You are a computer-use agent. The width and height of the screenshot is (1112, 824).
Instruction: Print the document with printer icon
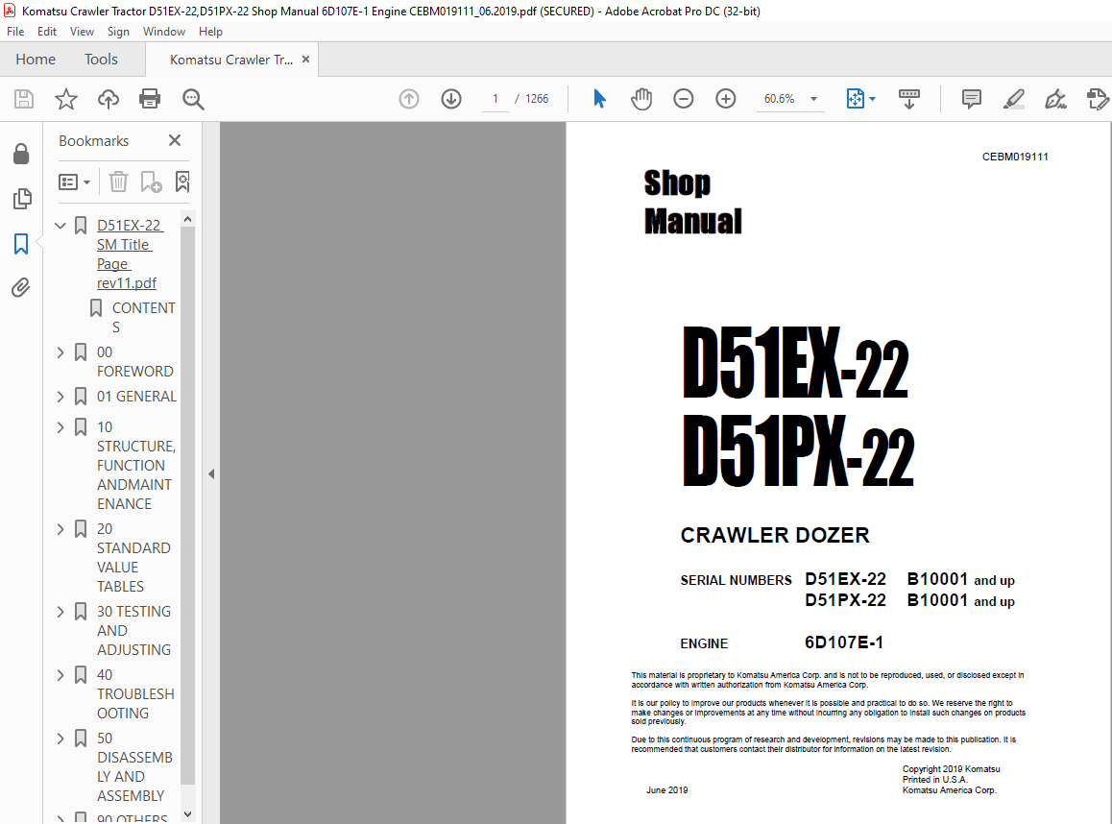tap(150, 99)
